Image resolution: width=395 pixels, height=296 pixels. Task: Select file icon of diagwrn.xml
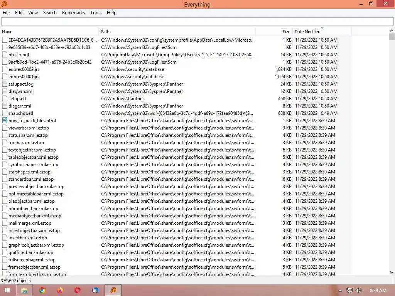click(5, 91)
